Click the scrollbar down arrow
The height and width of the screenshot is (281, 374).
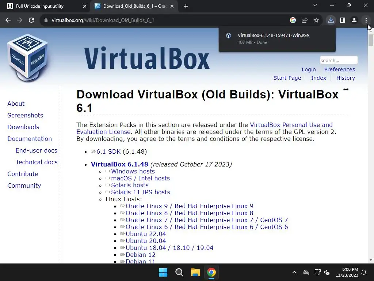371,260
